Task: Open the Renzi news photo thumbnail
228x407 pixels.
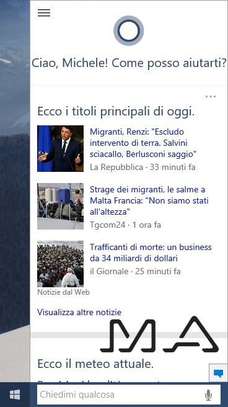Action: tap(60, 148)
